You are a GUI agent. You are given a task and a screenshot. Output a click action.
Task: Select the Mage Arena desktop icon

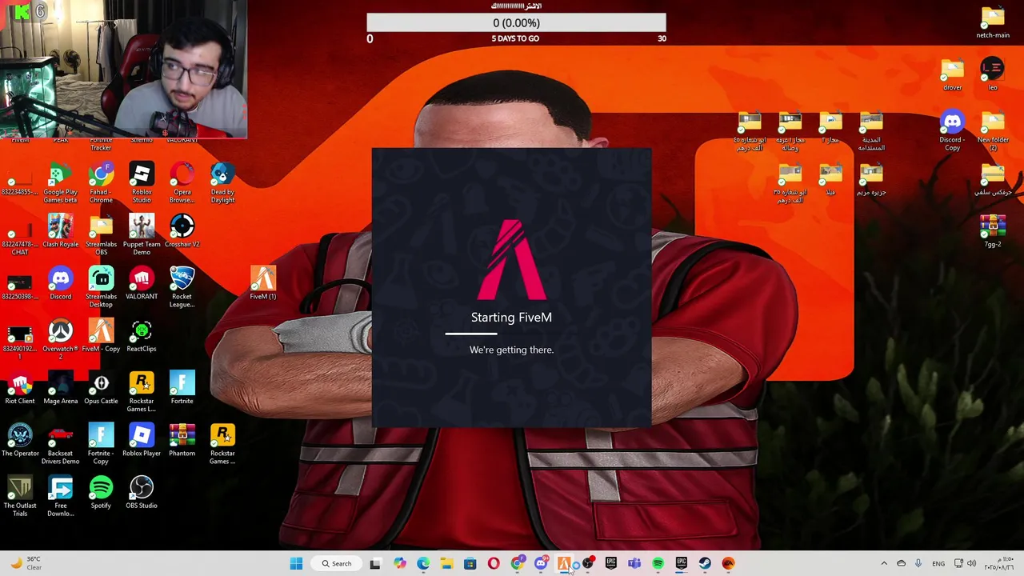[60, 387]
